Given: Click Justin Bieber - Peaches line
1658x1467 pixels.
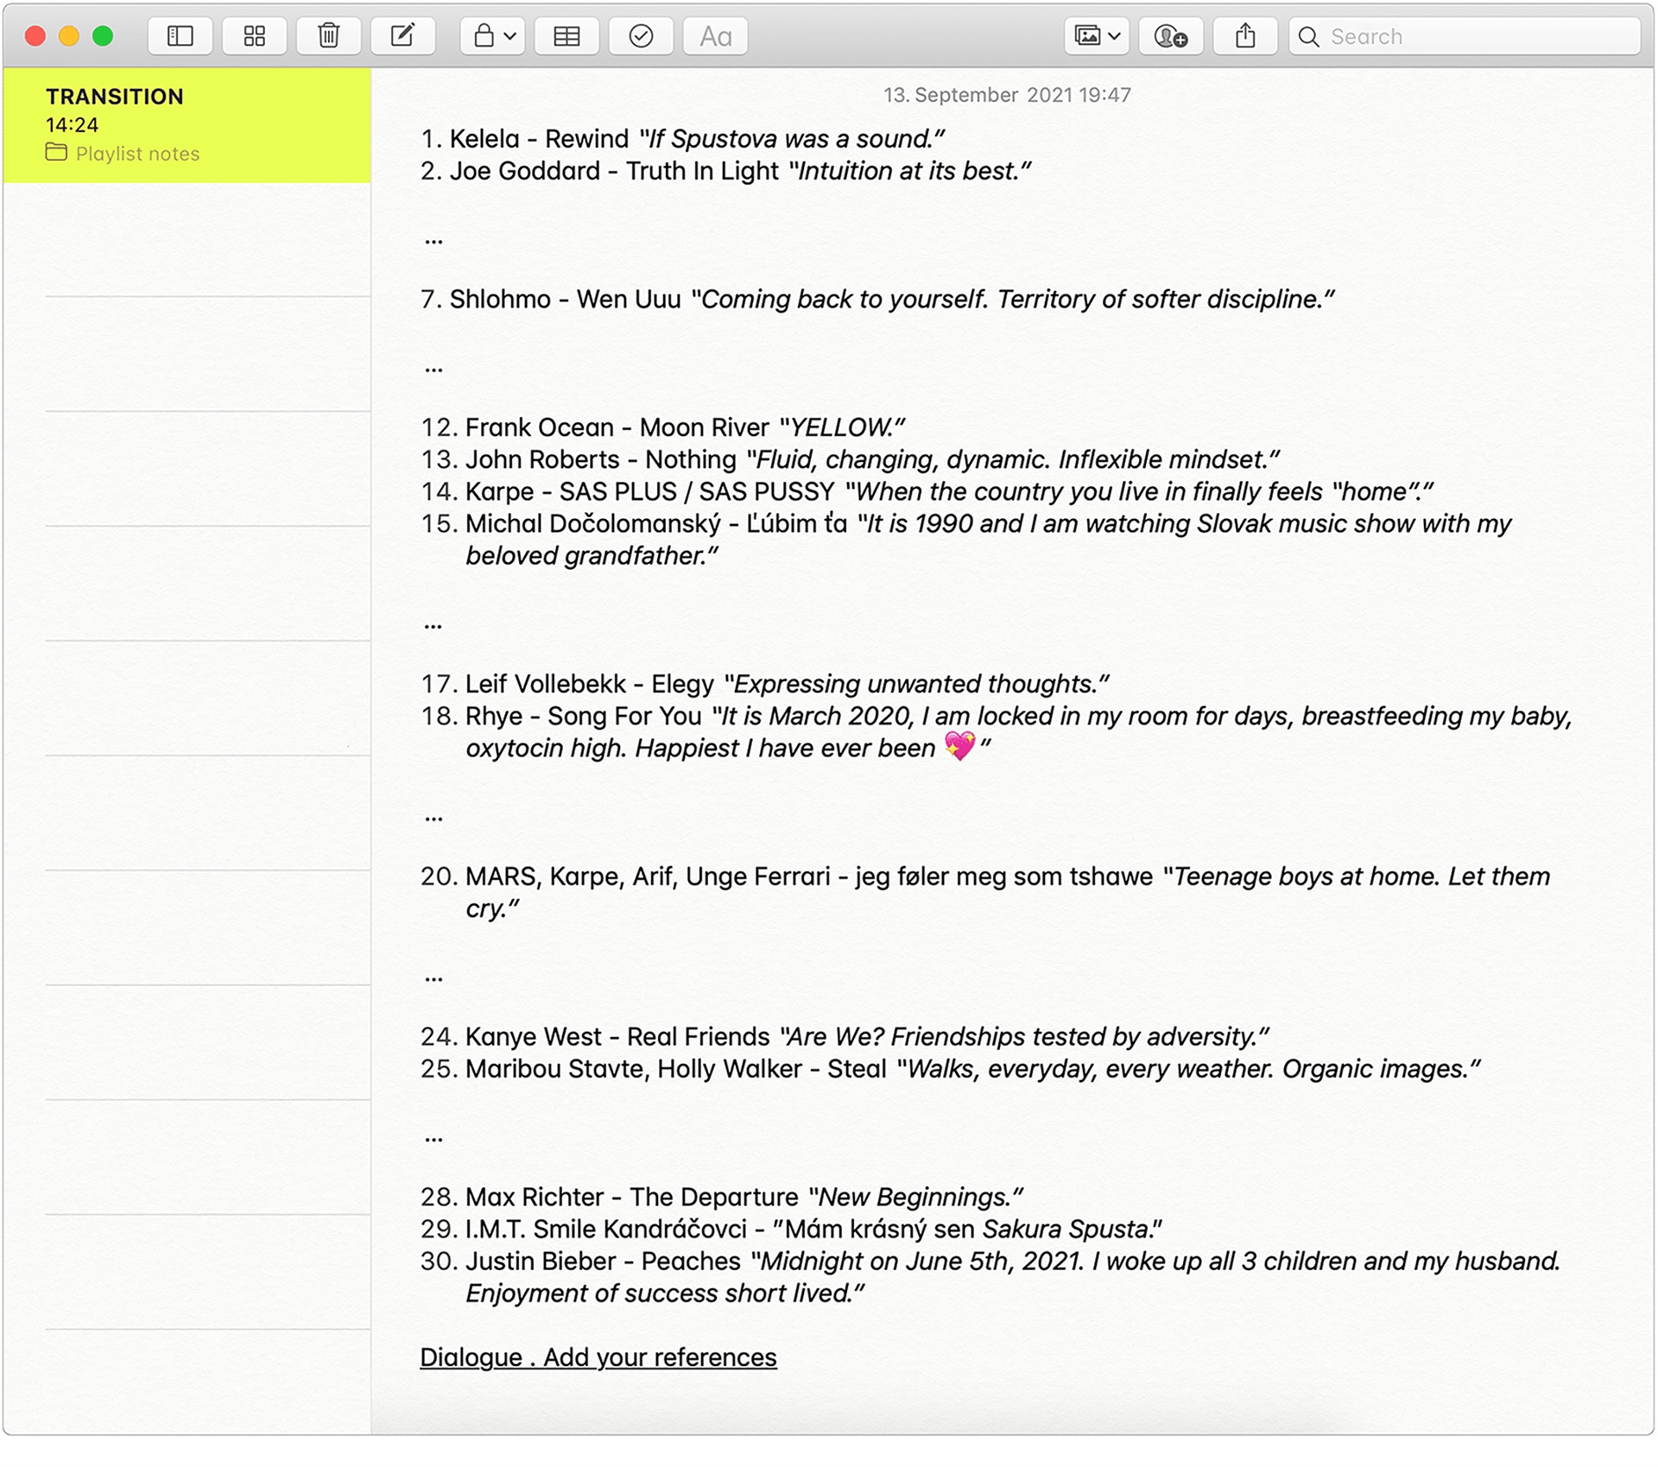Looking at the screenshot, I should coord(990,1276).
